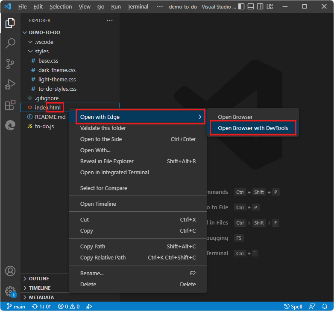
Task: Choose Delete in context menu
Action: tap(138, 284)
